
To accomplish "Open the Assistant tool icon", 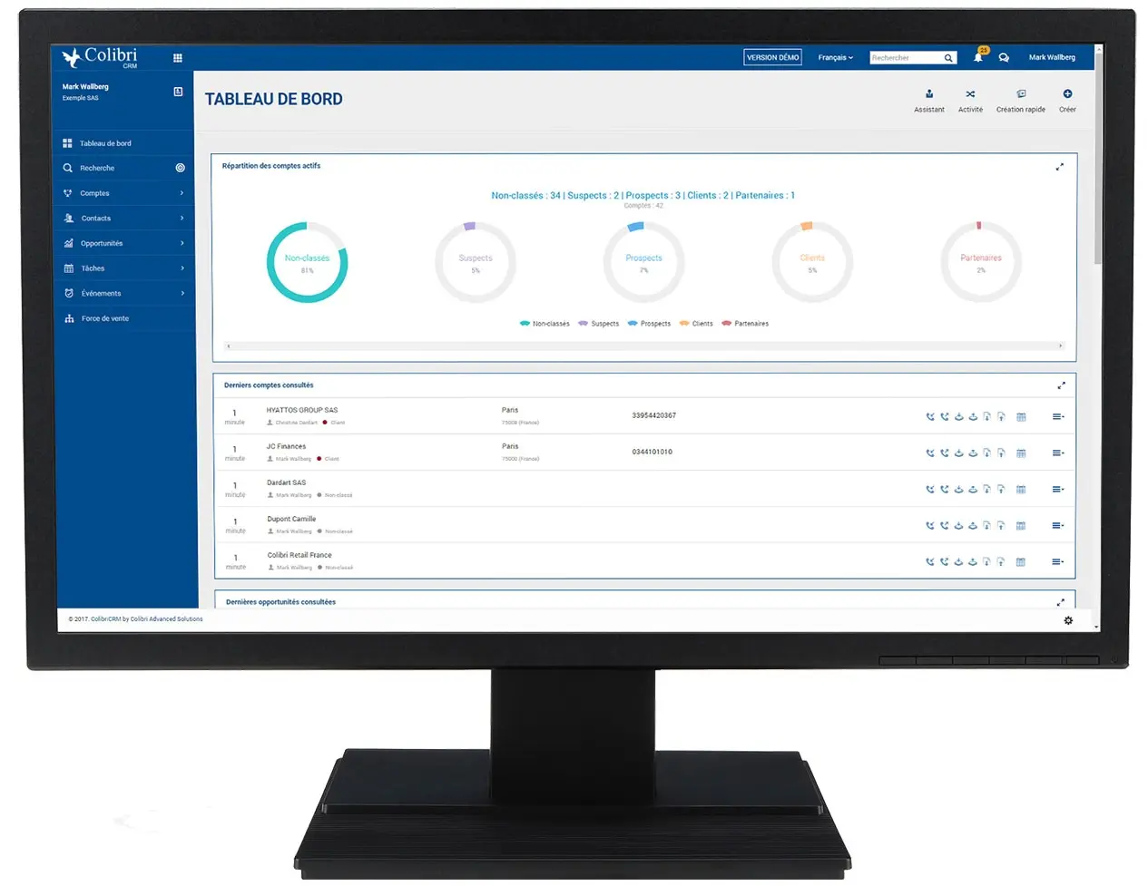I will (928, 94).
